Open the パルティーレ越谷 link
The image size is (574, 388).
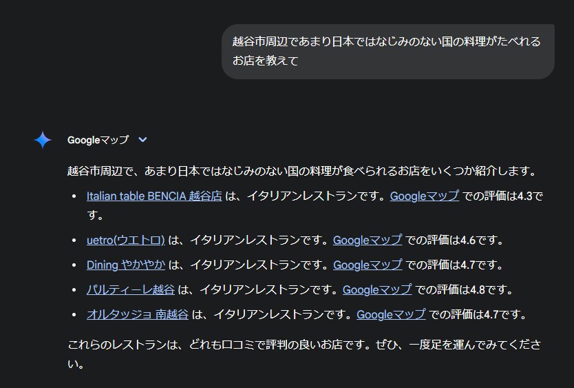(x=131, y=289)
